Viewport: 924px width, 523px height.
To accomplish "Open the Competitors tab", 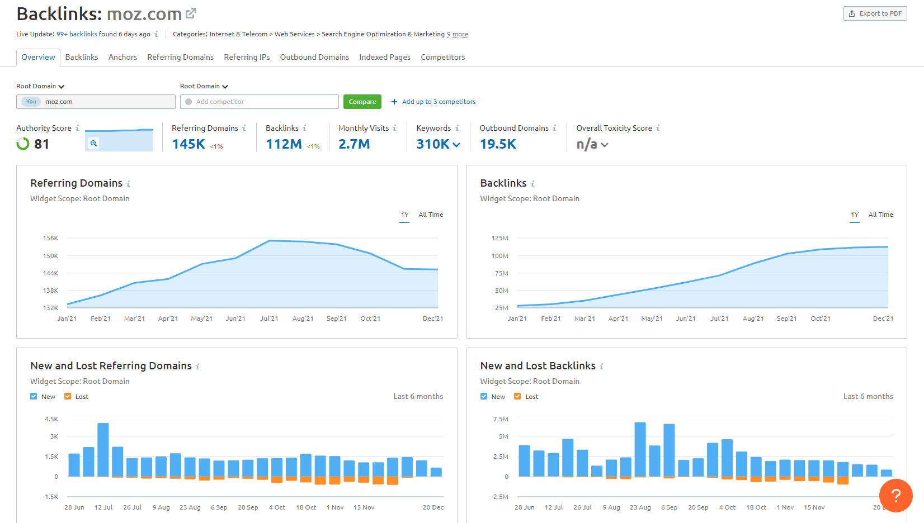I will pos(443,57).
